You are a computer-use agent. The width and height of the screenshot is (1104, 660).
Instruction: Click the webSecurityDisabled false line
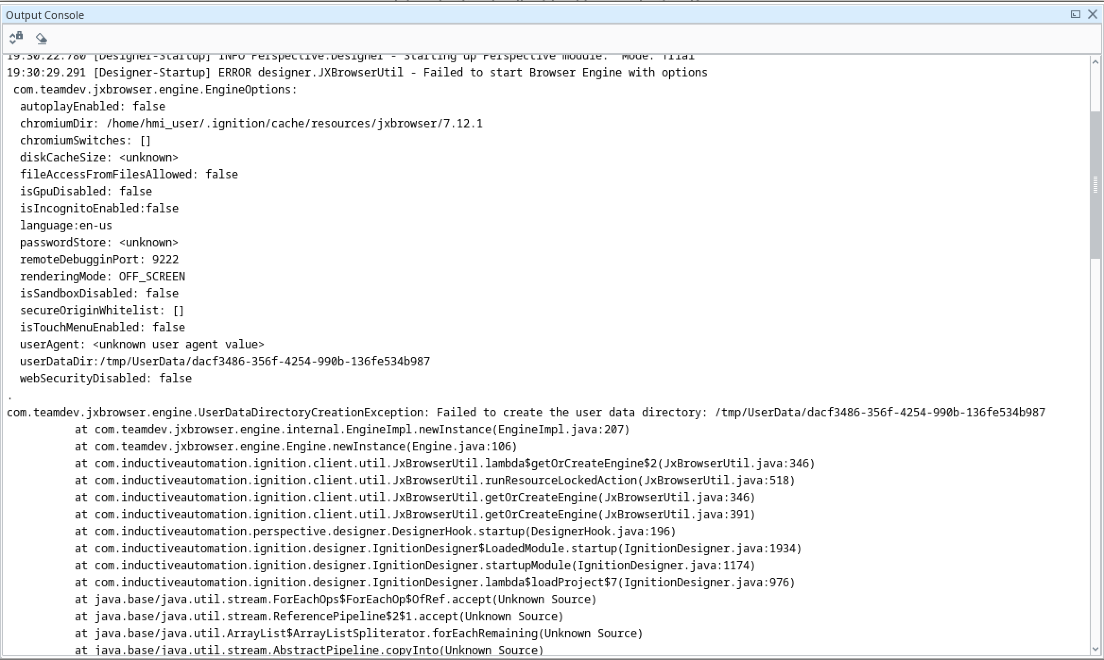coord(106,379)
